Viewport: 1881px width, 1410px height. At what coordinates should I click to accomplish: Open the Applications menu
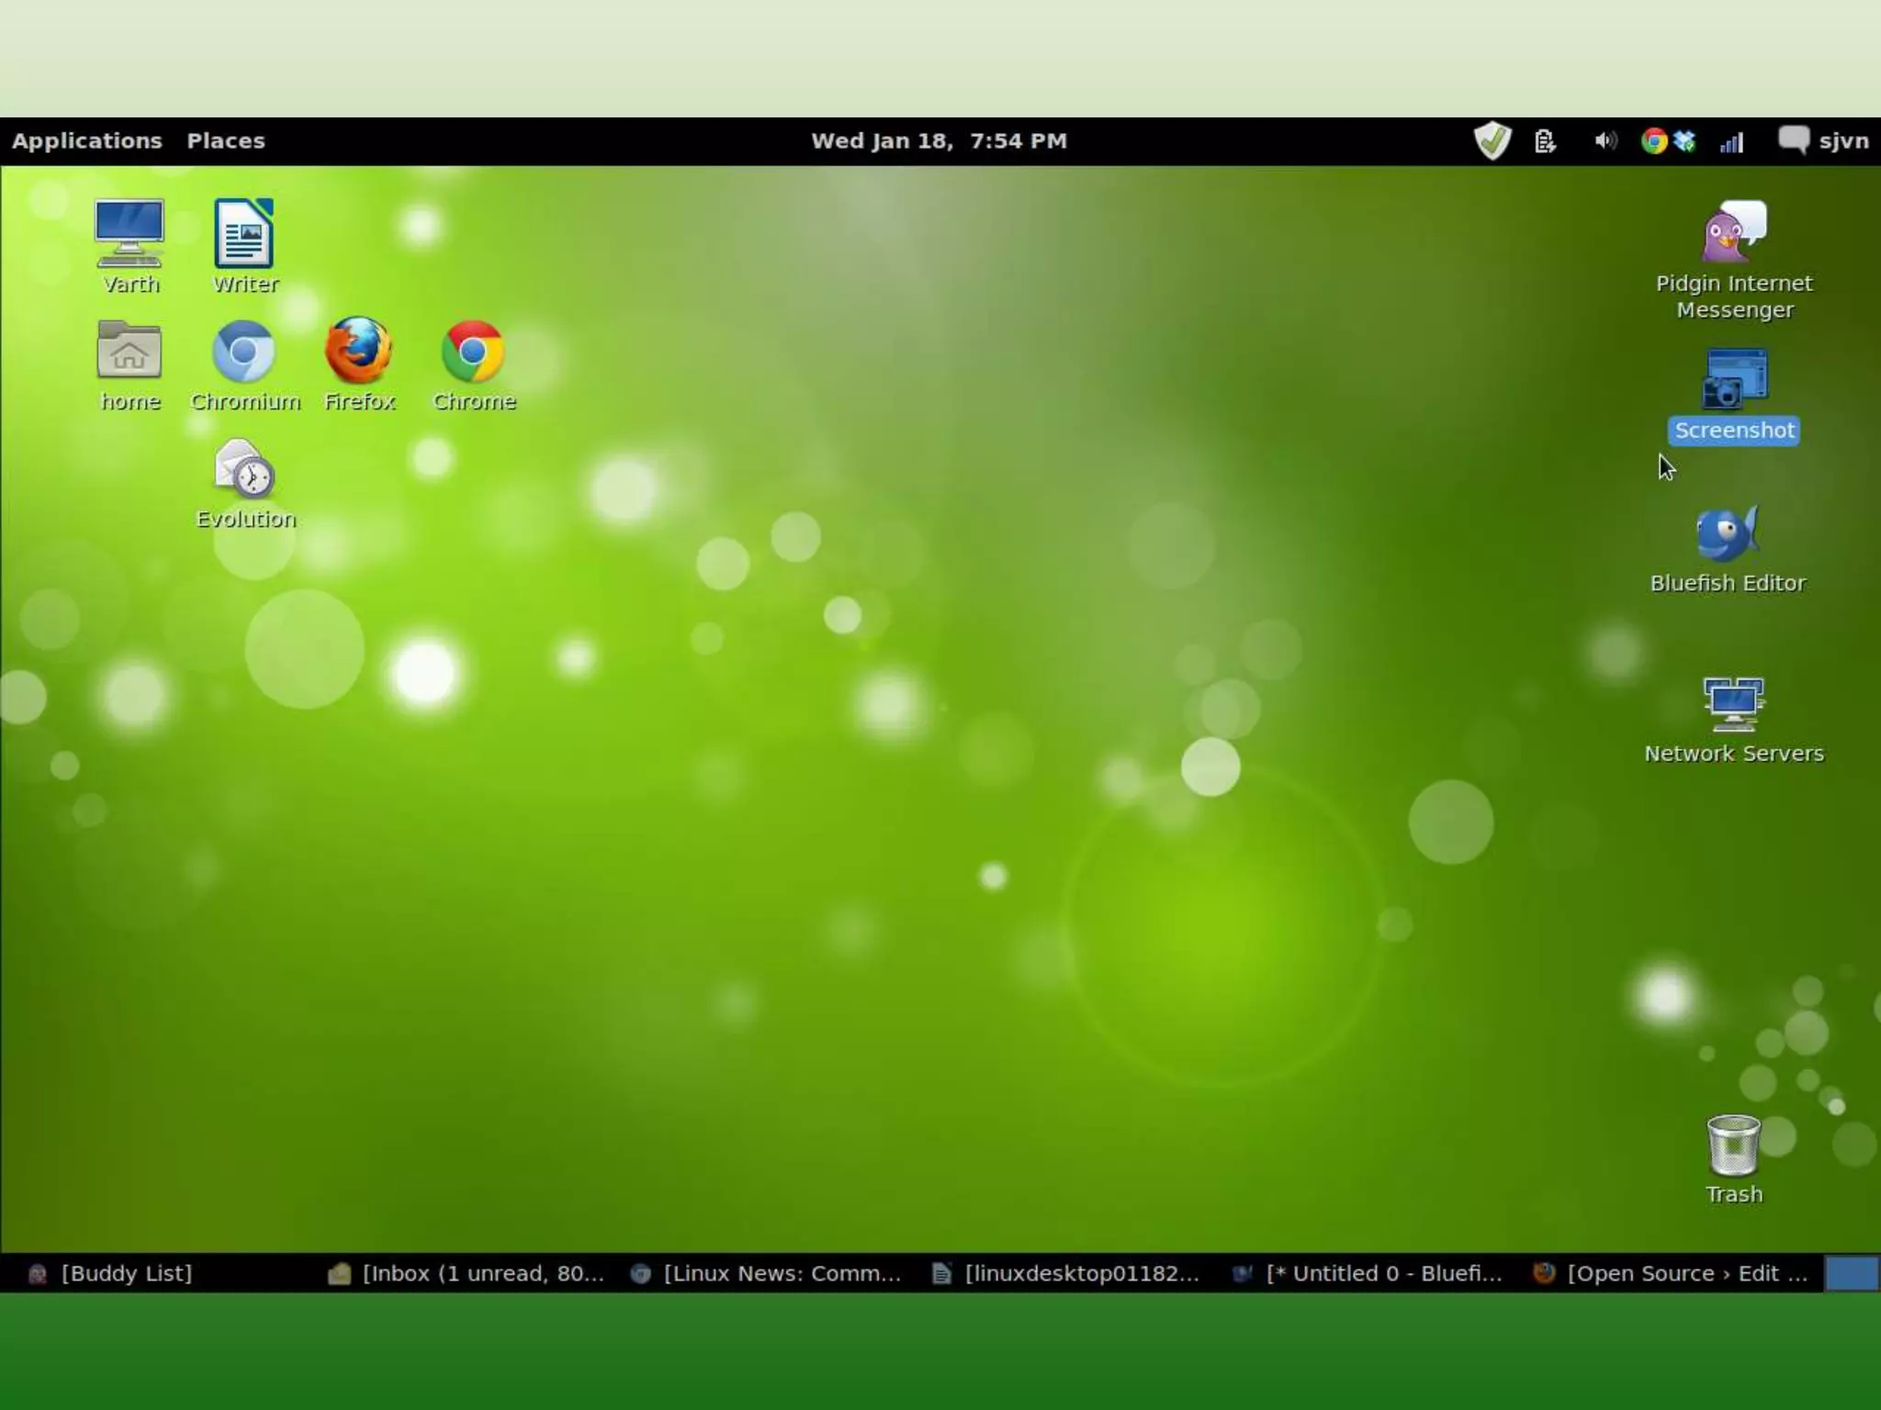pyautogui.click(x=86, y=140)
